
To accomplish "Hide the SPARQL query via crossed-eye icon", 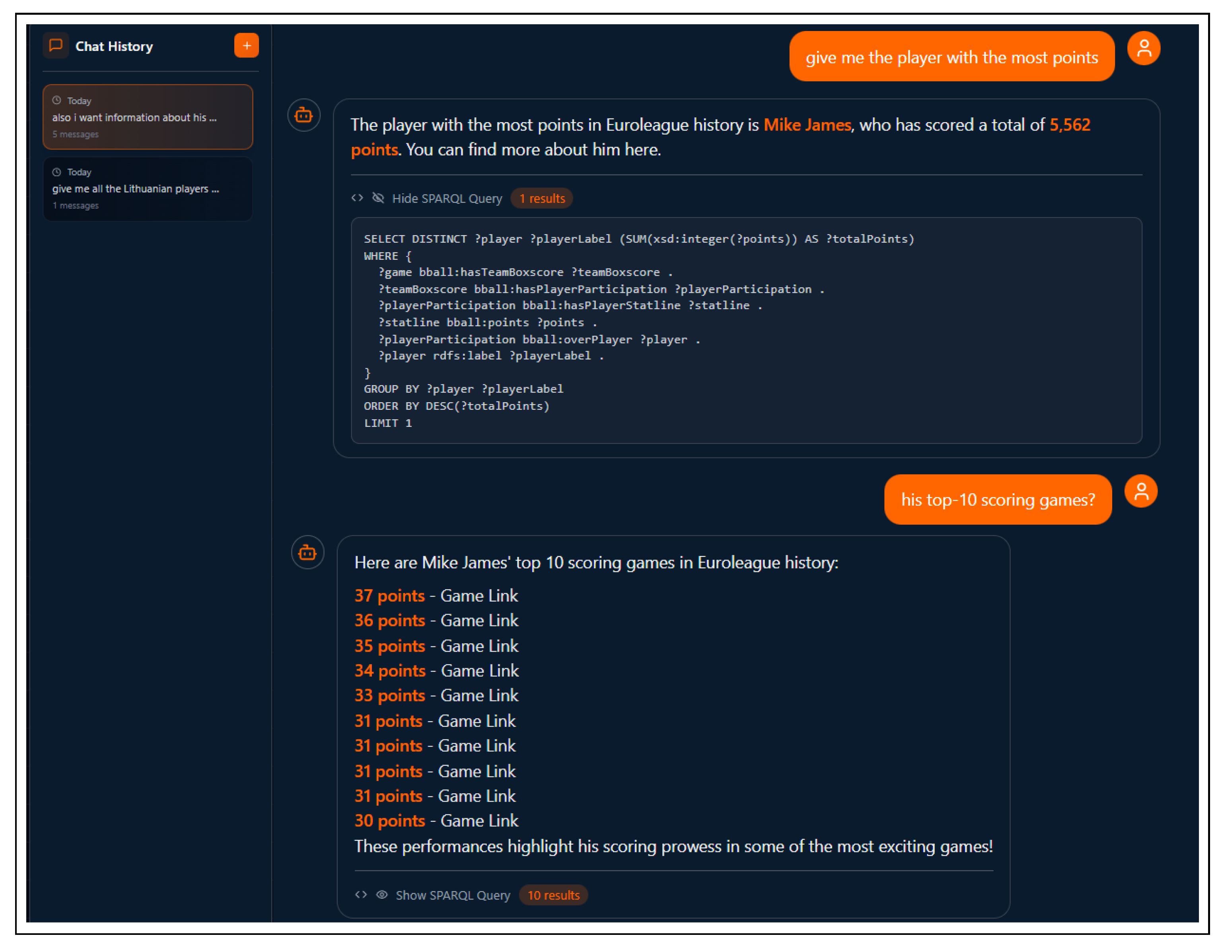I will 378,198.
